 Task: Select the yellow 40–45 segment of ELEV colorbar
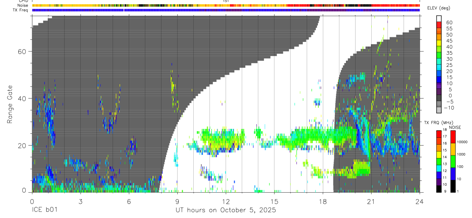click(x=439, y=44)
